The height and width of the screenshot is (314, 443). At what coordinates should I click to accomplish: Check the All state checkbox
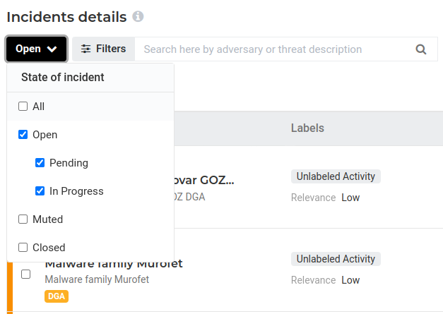click(x=23, y=107)
